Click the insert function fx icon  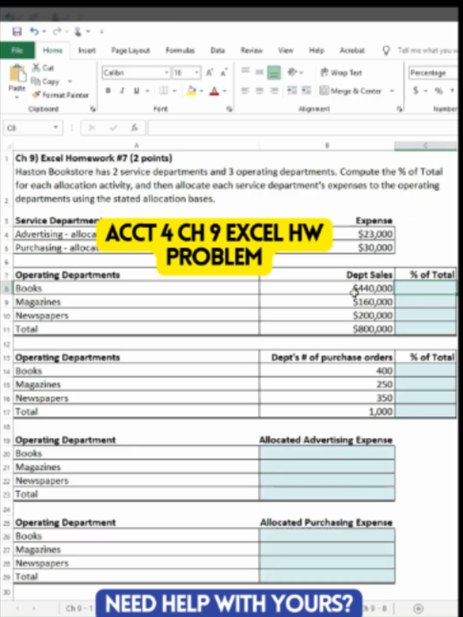pyautogui.click(x=135, y=128)
